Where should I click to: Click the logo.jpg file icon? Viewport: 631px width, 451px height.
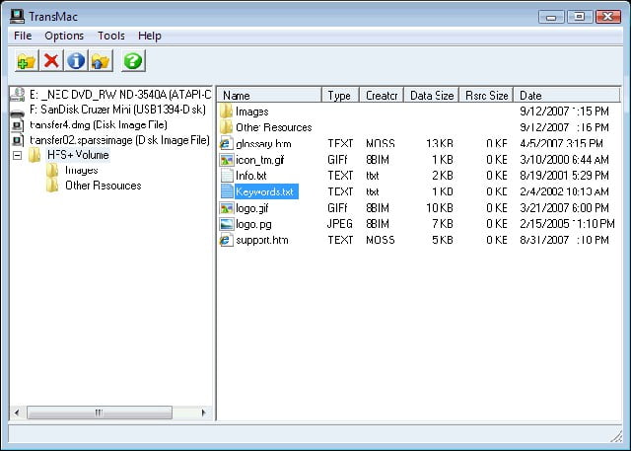coord(227,224)
